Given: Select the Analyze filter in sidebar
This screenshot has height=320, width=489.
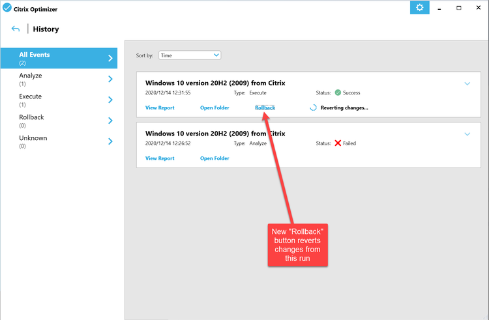Looking at the screenshot, I should [x=59, y=79].
